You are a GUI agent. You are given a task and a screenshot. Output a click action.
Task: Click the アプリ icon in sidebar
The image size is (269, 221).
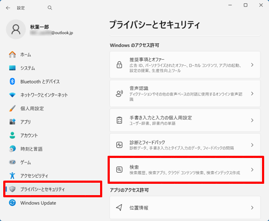pos(12,122)
